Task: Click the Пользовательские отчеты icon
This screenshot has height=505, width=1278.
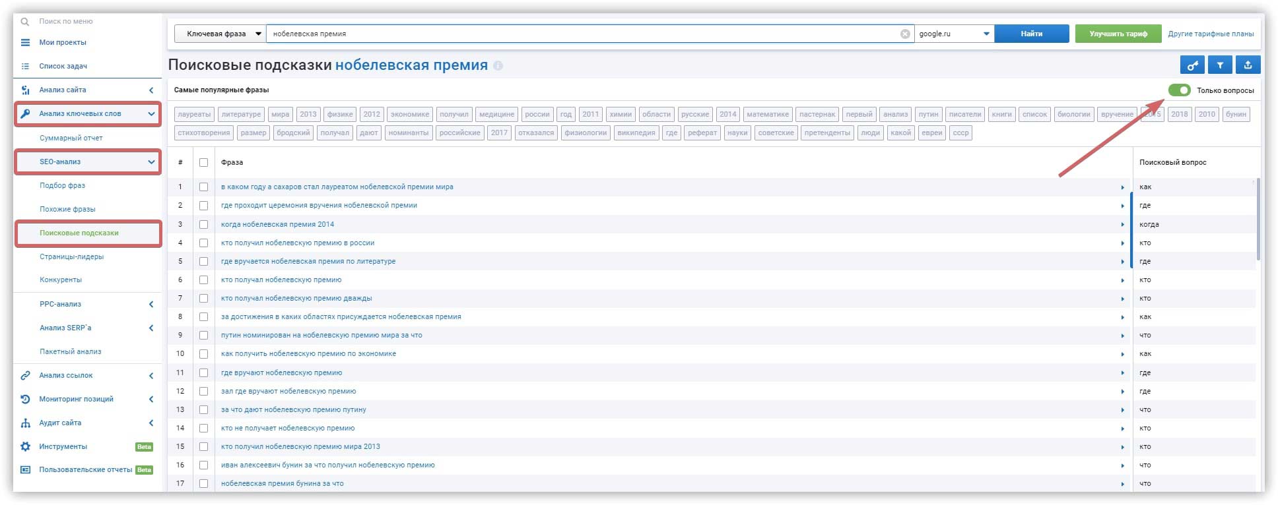Action: 25,469
